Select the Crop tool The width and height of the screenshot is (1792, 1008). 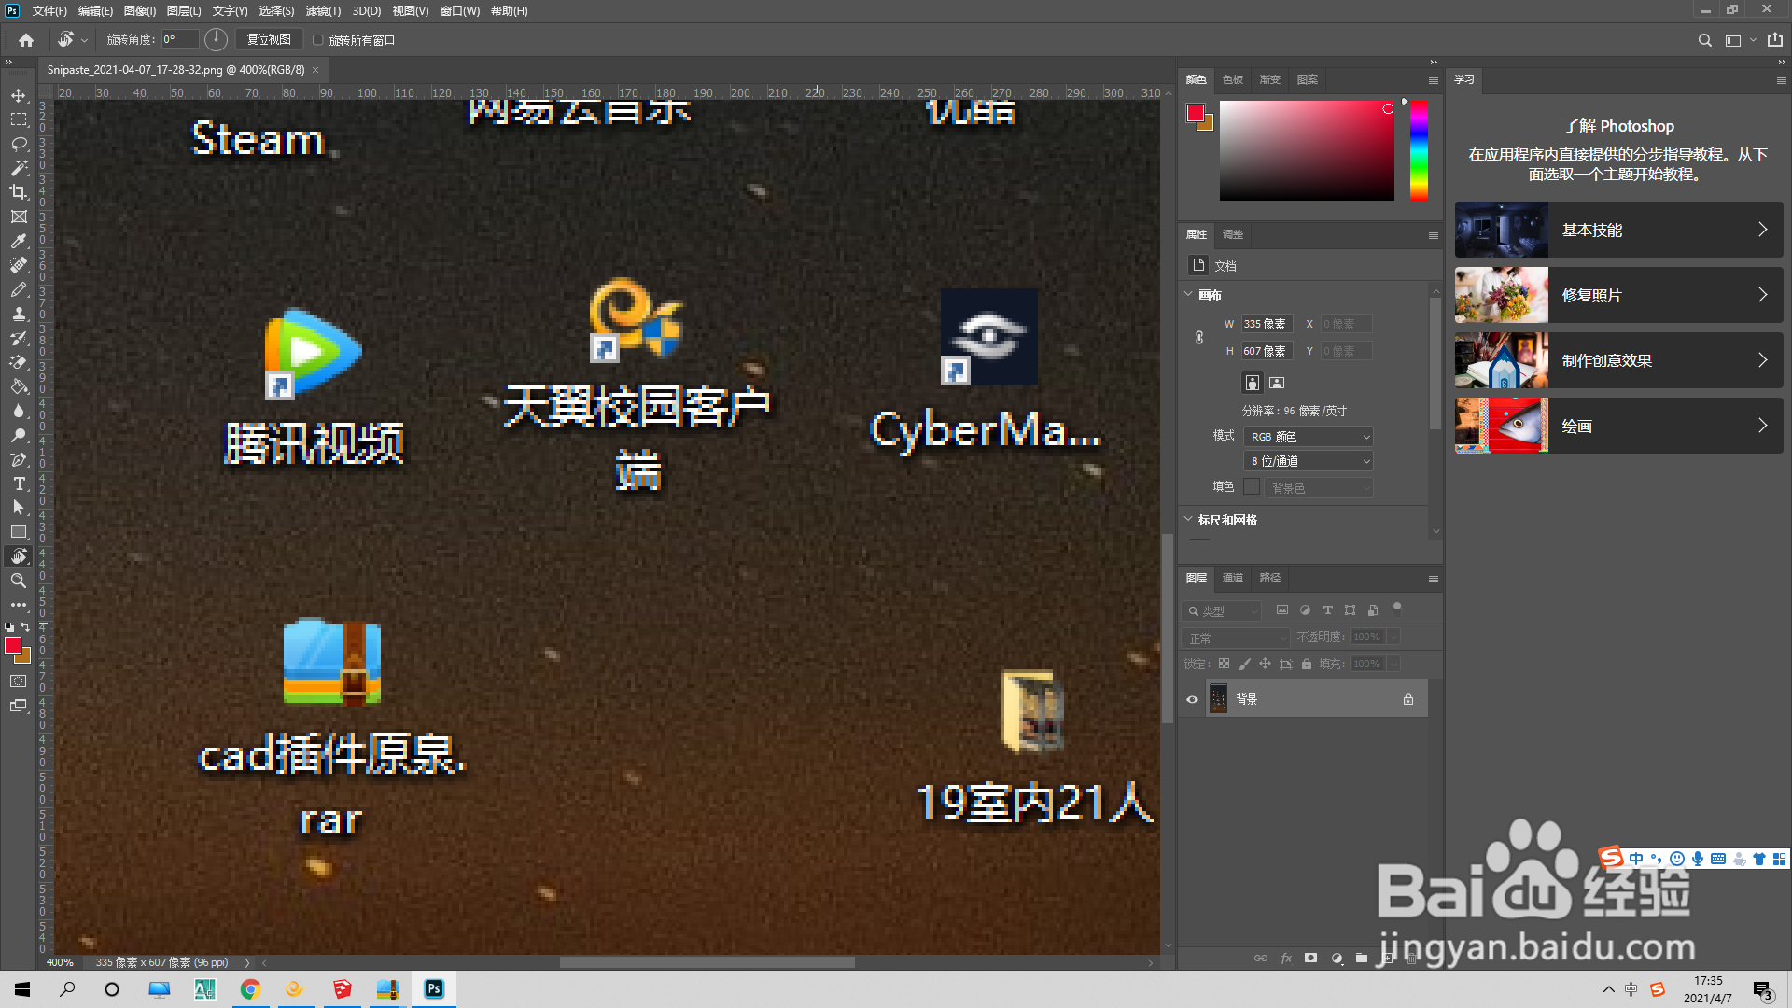(19, 192)
